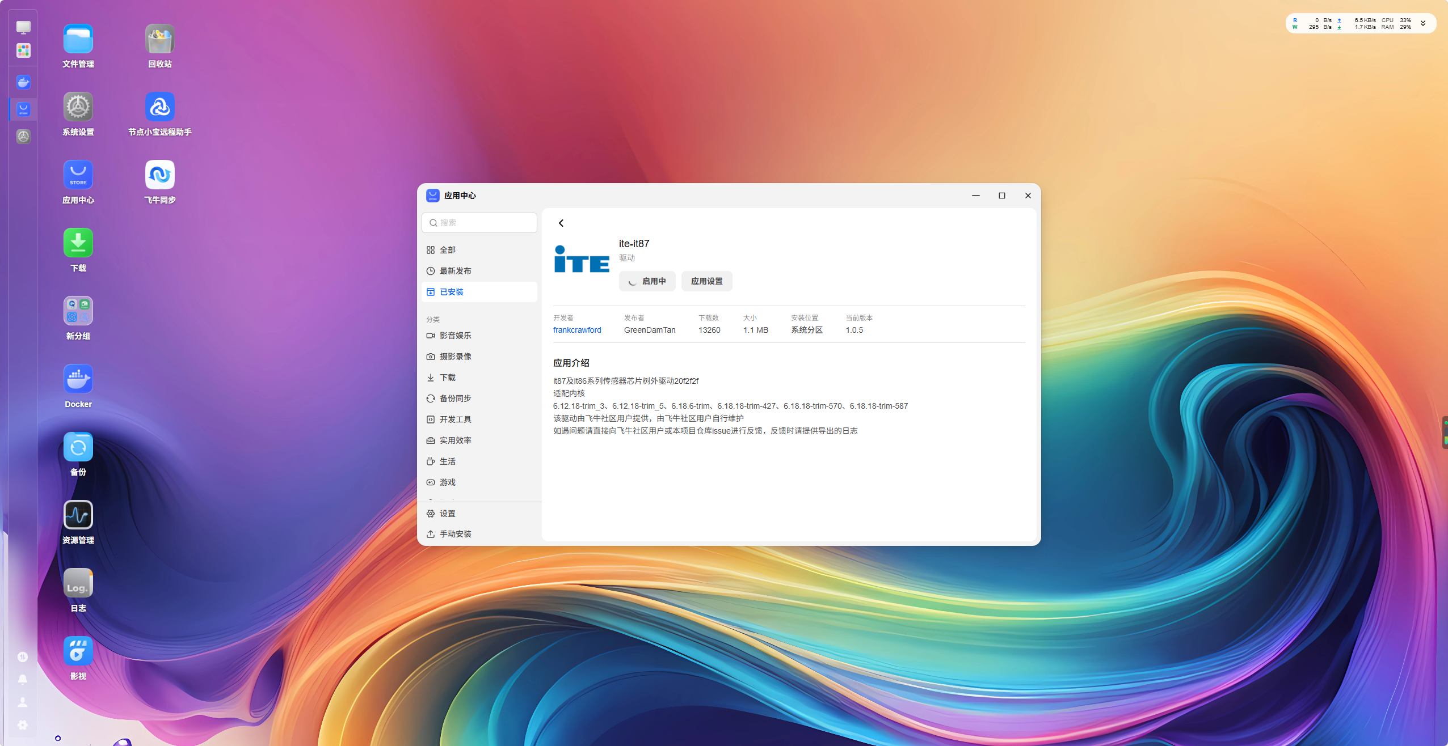Screen dimensions: 1448x746
Task: Click the ite-it87 app title
Action: point(634,244)
